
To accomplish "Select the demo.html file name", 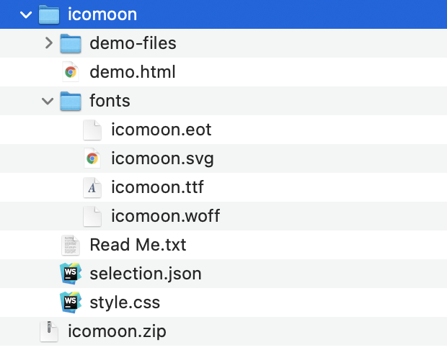I will 132,72.
